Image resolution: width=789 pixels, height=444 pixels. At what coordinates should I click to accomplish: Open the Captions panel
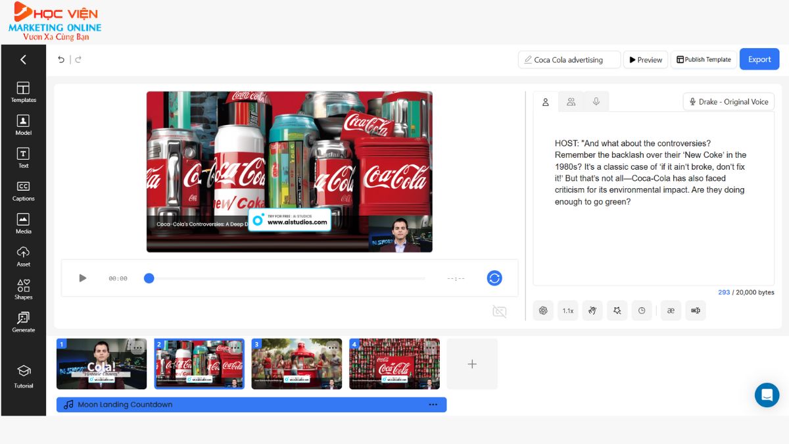click(23, 191)
